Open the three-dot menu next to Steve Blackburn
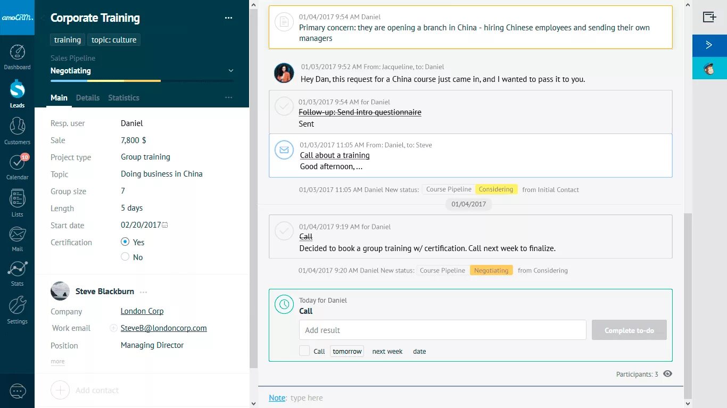The height and width of the screenshot is (408, 727). [x=143, y=292]
